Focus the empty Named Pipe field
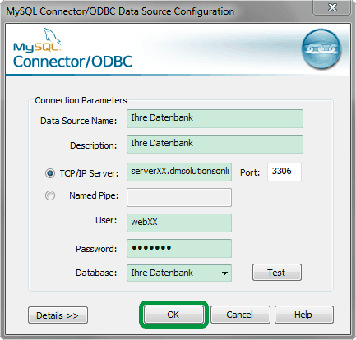The height and width of the screenshot is (340, 356). pyautogui.click(x=179, y=197)
